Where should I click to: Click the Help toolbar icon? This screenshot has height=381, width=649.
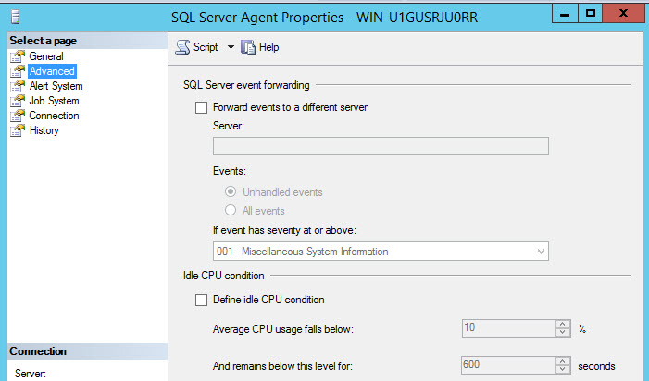pyautogui.click(x=248, y=47)
